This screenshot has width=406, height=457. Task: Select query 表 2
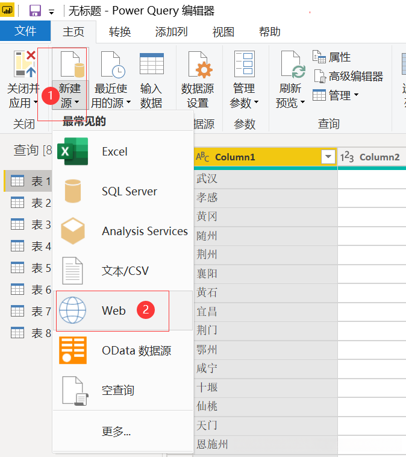click(28, 203)
